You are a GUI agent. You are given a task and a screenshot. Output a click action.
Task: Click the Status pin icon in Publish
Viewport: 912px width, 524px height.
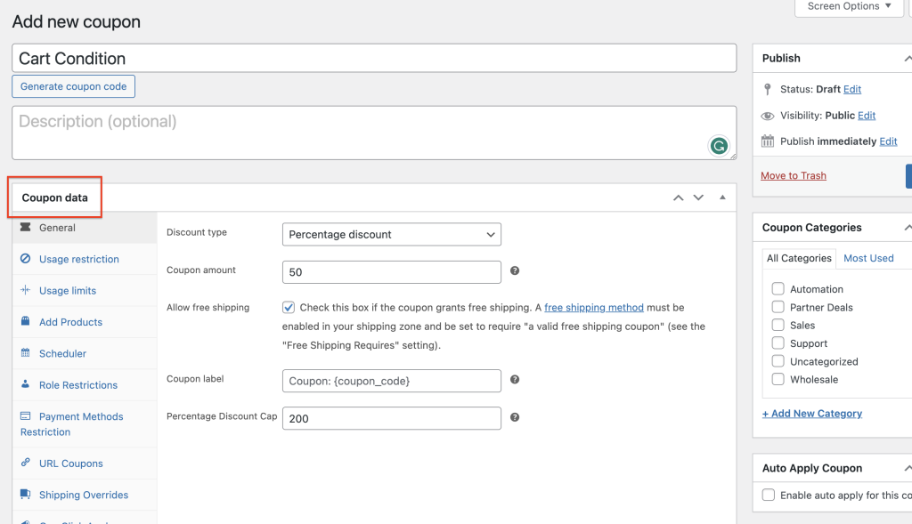pyautogui.click(x=768, y=89)
